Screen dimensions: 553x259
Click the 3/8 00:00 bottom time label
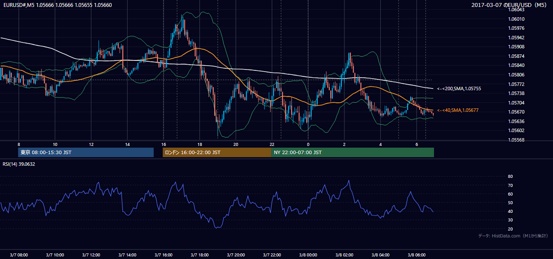(x=308, y=255)
